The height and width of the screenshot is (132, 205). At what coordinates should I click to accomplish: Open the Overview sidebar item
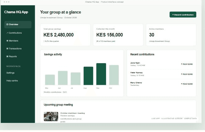point(18,25)
